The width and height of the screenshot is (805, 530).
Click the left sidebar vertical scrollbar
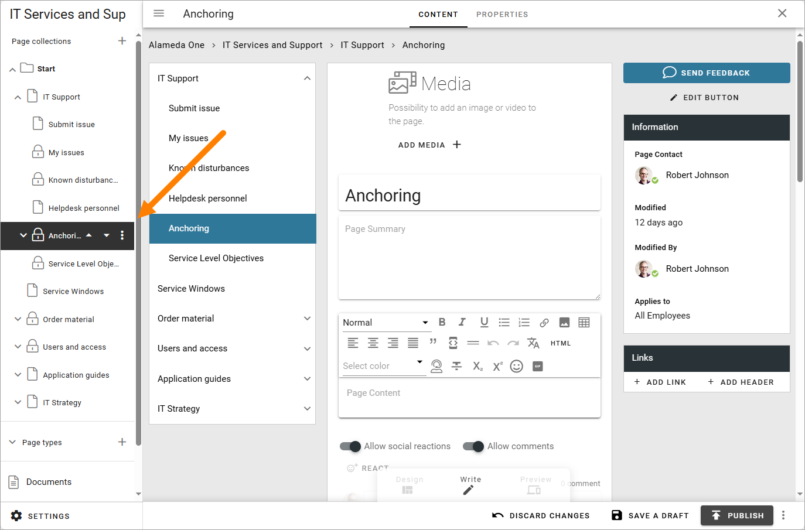138,243
